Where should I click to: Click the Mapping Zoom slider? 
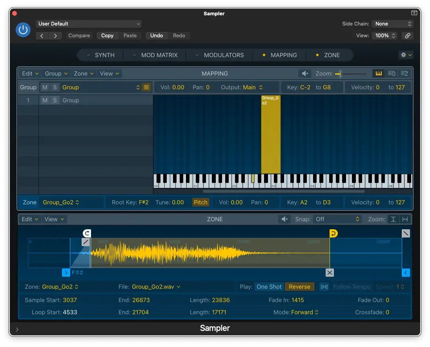click(350, 74)
